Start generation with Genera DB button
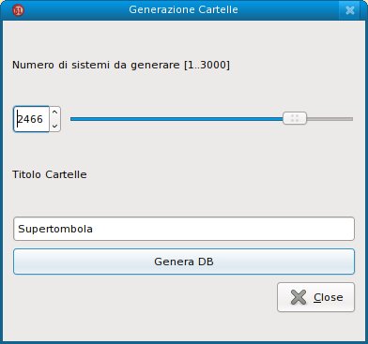368x344 pixels. click(184, 262)
